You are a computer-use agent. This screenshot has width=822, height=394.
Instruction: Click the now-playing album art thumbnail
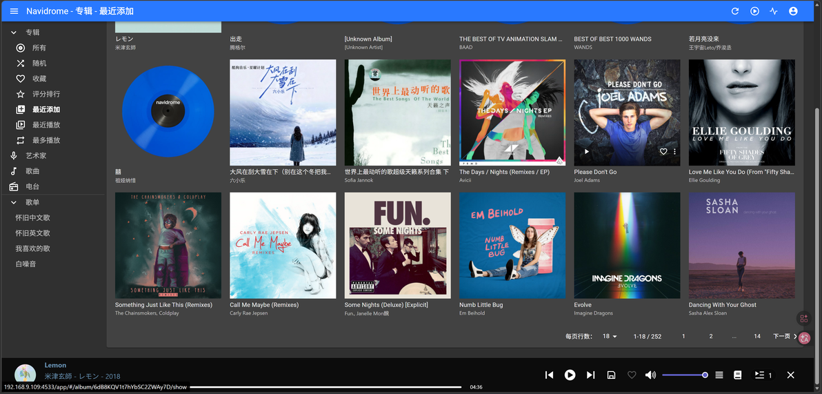tap(25, 373)
